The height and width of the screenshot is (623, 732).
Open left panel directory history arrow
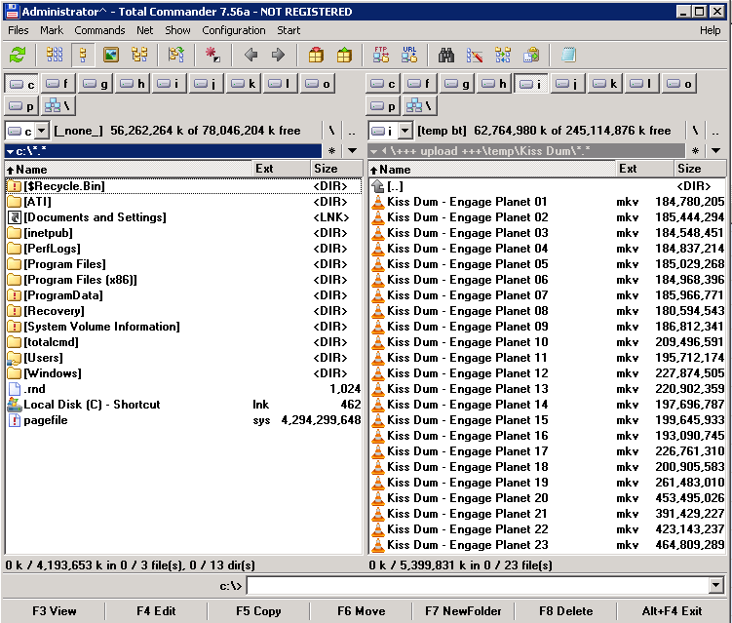click(x=353, y=151)
